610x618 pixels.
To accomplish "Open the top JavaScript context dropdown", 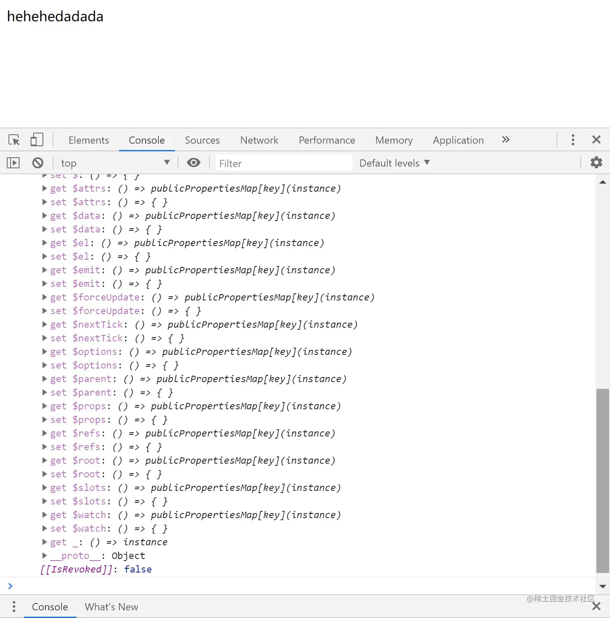I will 116,163.
